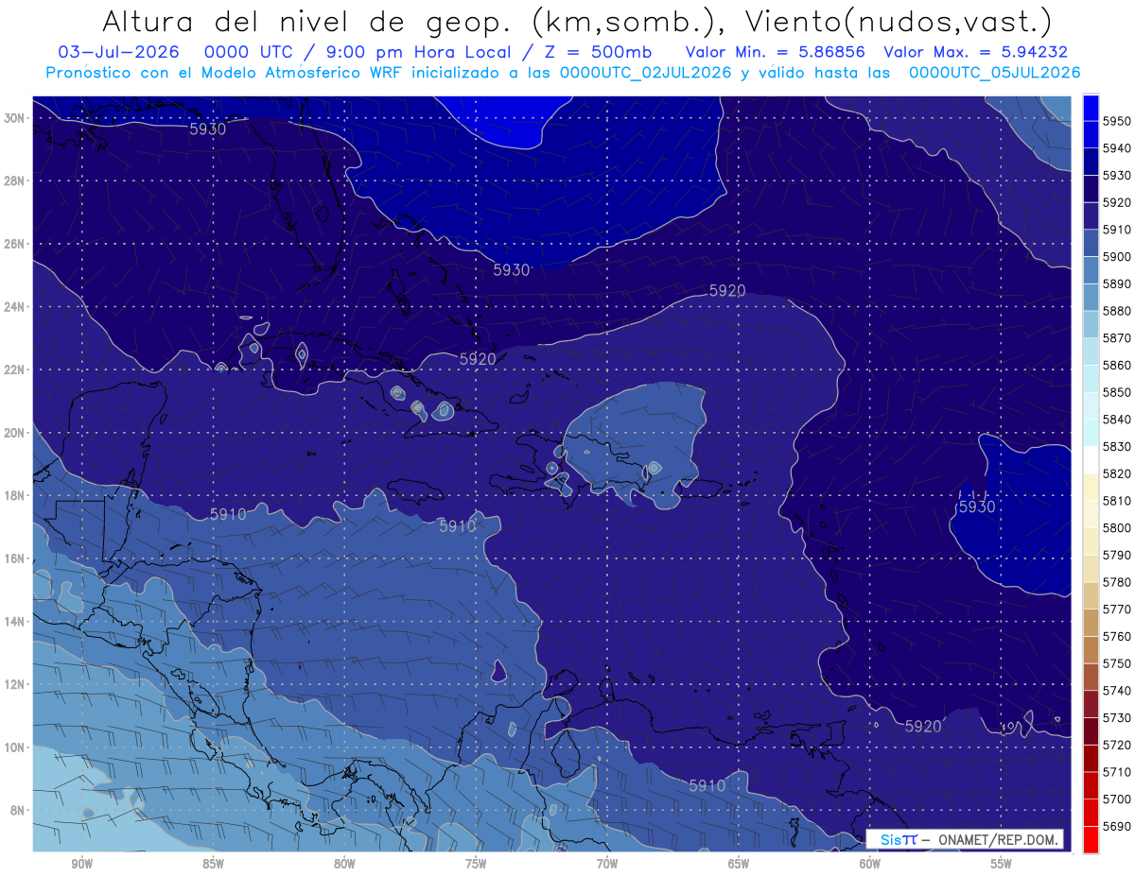
Task: Click the 90W longitude label
Action: tap(81, 865)
